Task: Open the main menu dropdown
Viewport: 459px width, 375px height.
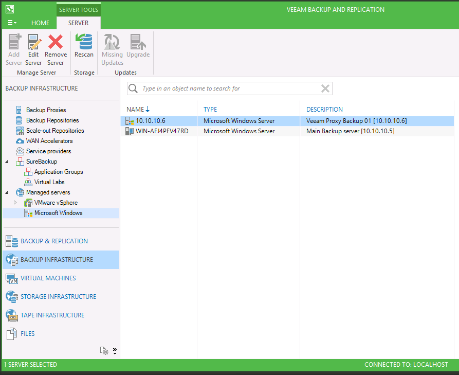Action: tap(12, 23)
